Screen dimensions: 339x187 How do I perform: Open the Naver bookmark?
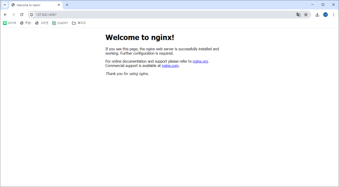pos(10,23)
